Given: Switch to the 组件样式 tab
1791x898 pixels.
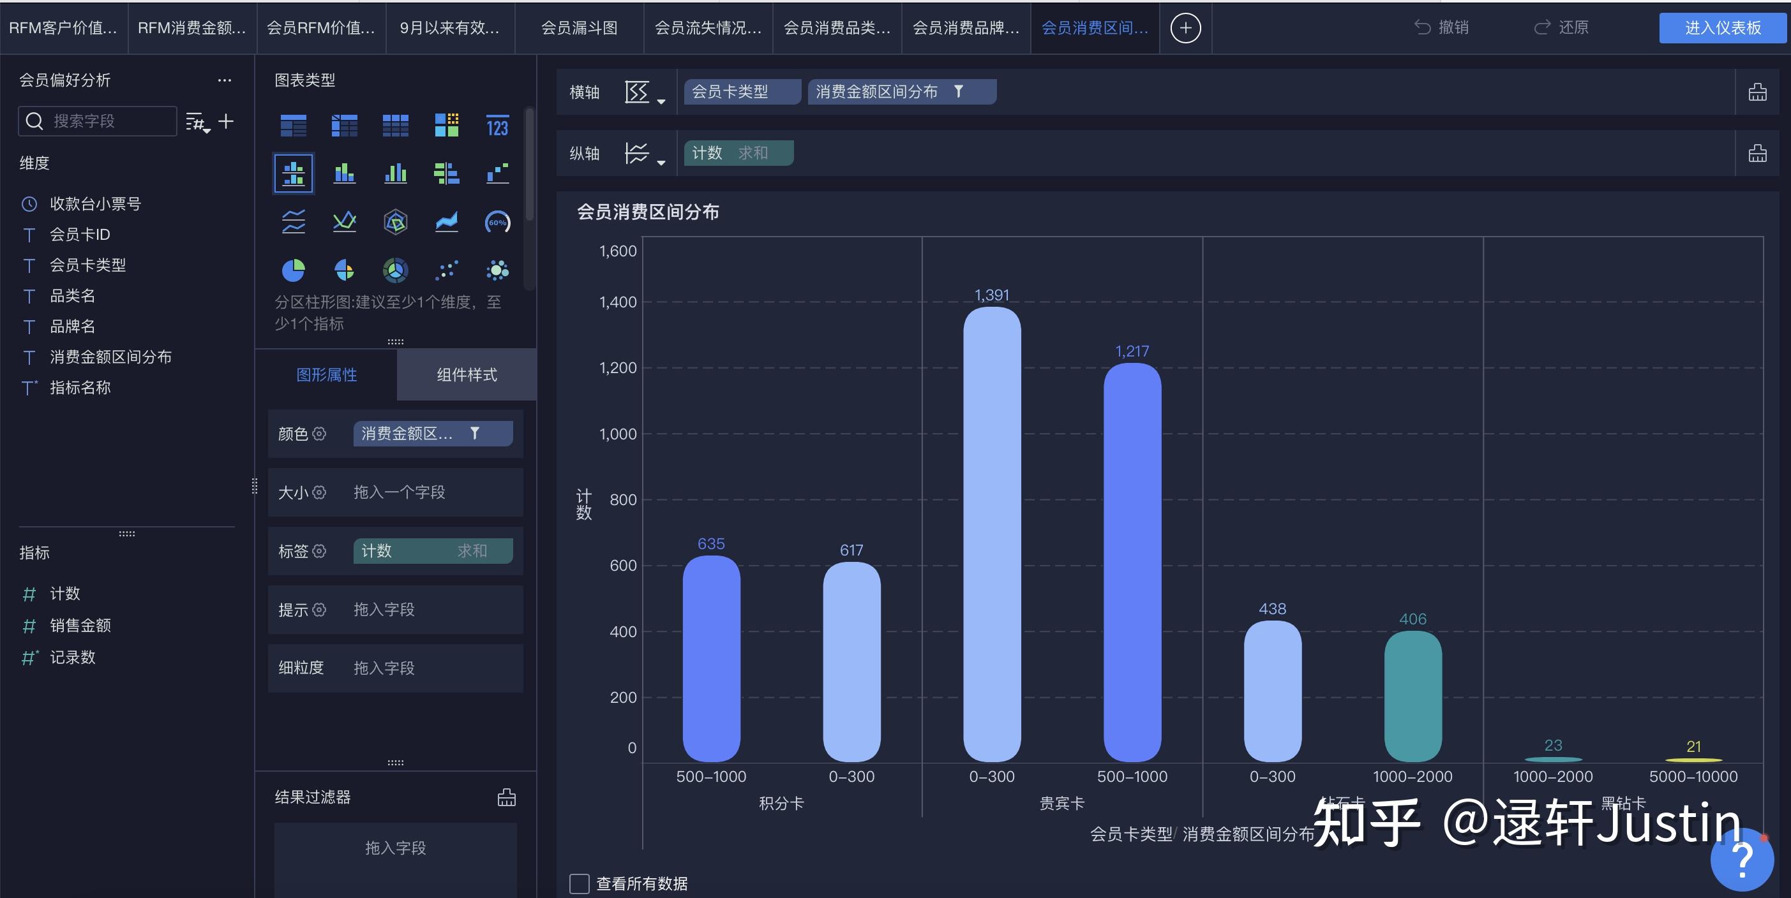Looking at the screenshot, I should (x=466, y=375).
